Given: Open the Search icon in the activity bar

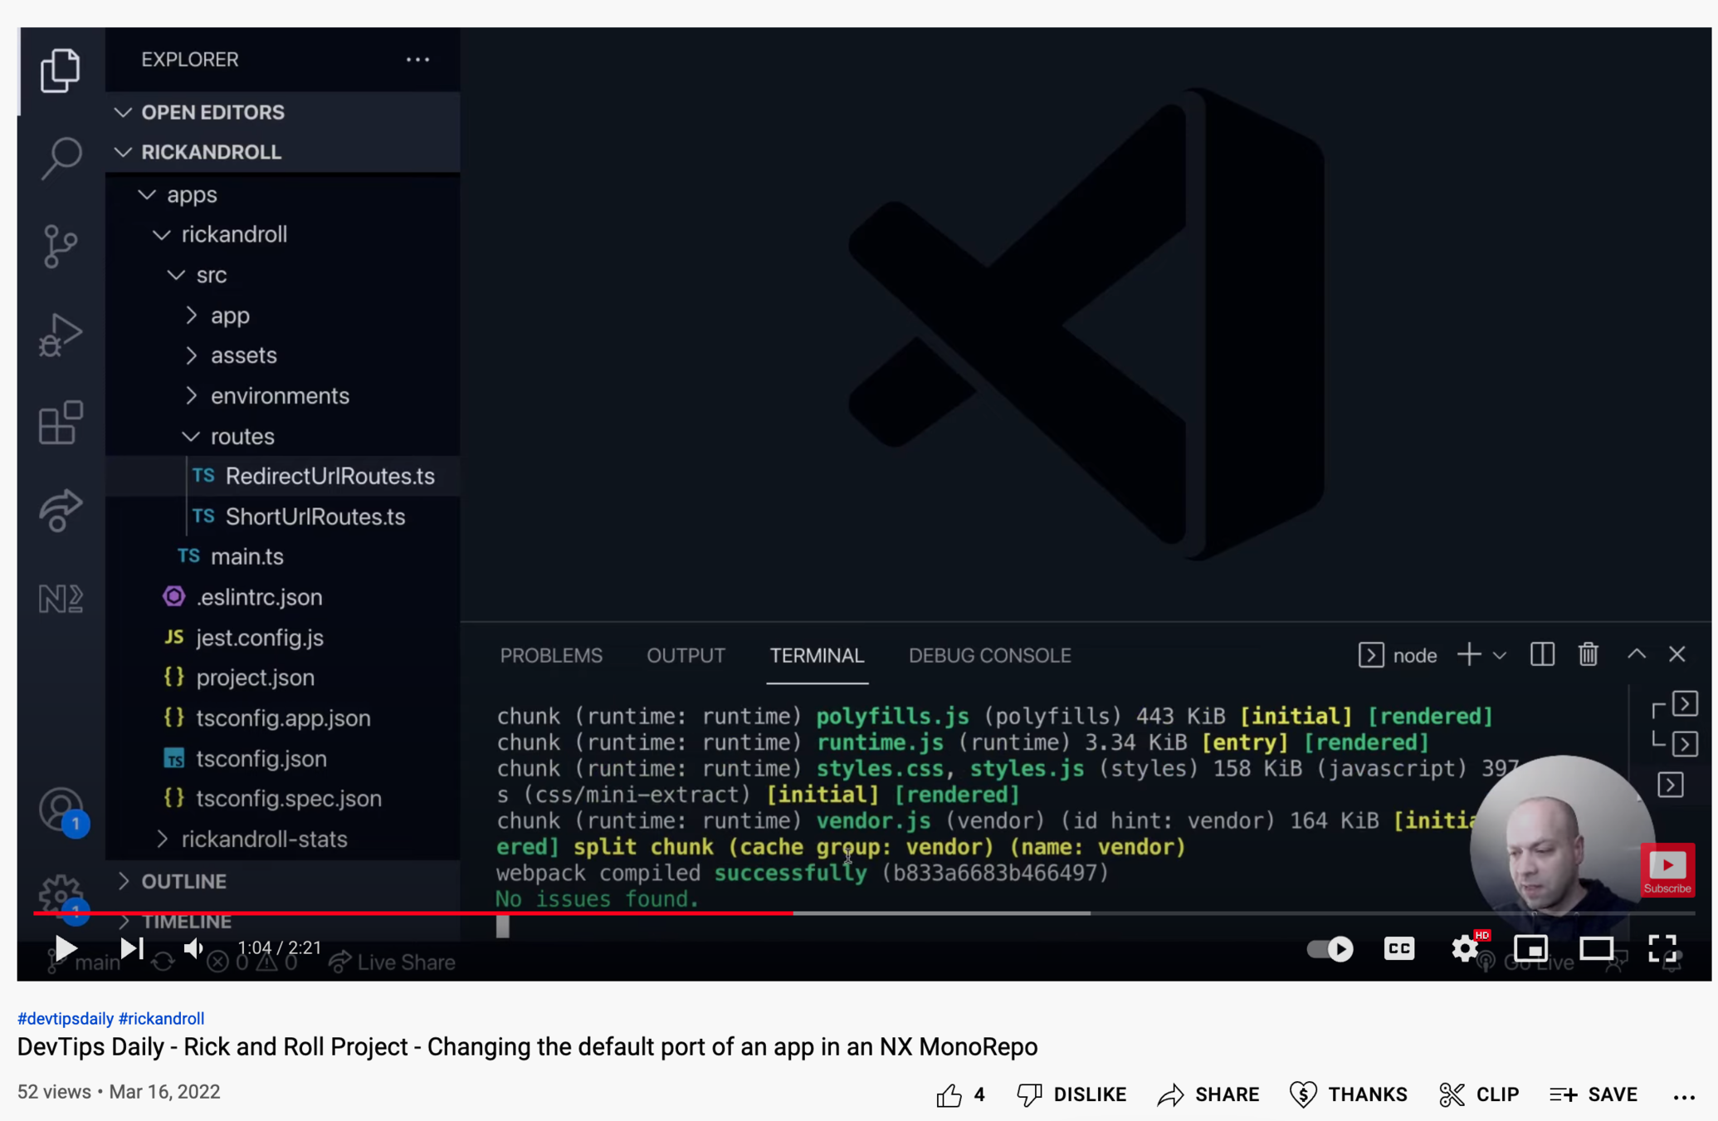Looking at the screenshot, I should 61,157.
